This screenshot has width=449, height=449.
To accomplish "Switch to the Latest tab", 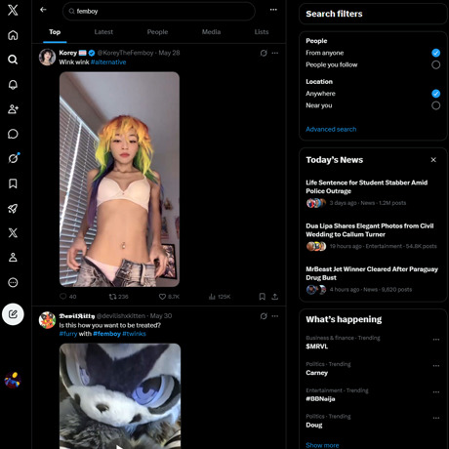I will [x=103, y=32].
